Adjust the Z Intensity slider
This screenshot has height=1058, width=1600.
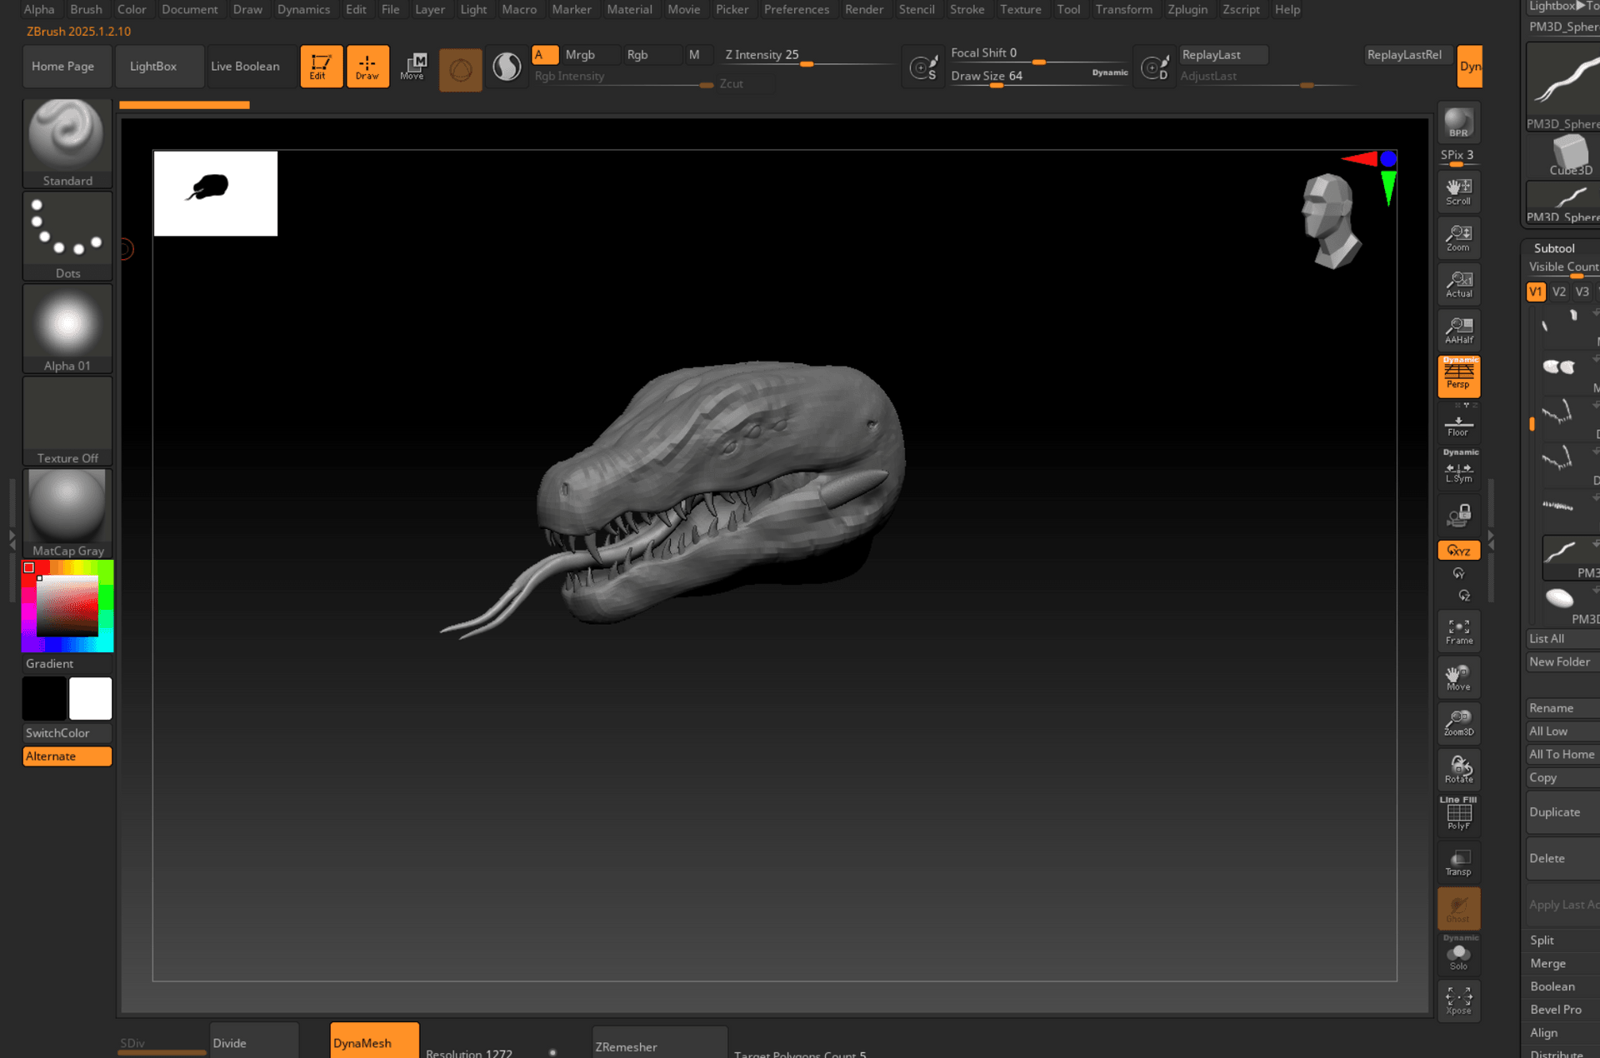805,62
